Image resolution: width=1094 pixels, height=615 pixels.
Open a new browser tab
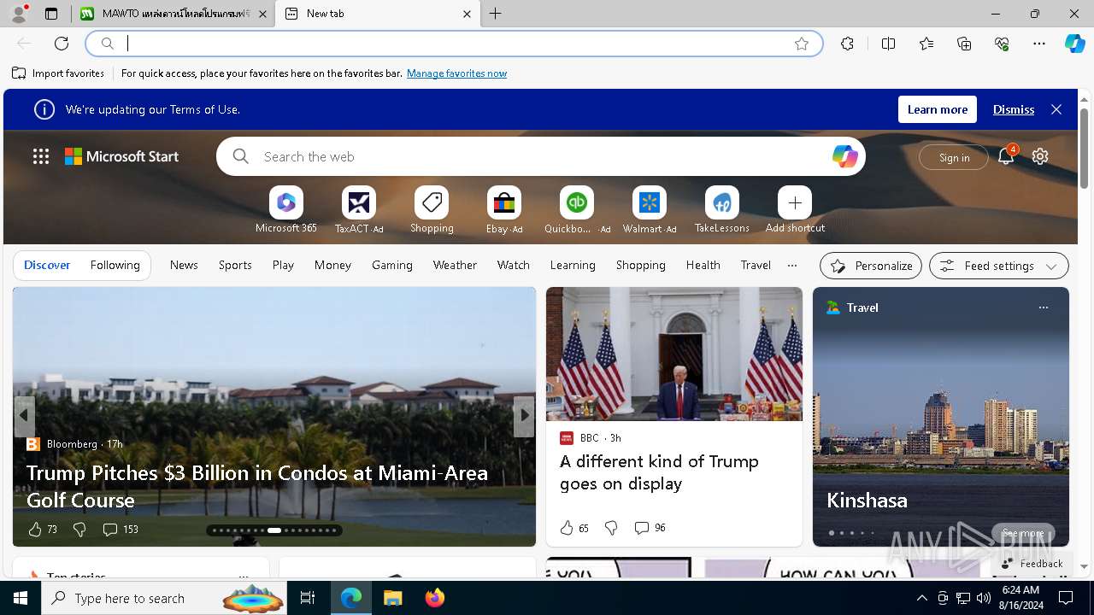pos(496,14)
